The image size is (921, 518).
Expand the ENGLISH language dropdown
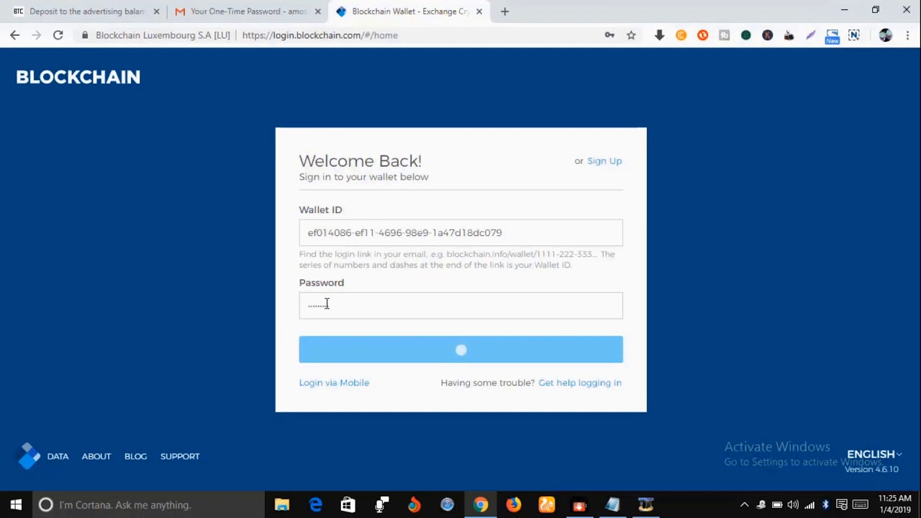[x=874, y=454]
